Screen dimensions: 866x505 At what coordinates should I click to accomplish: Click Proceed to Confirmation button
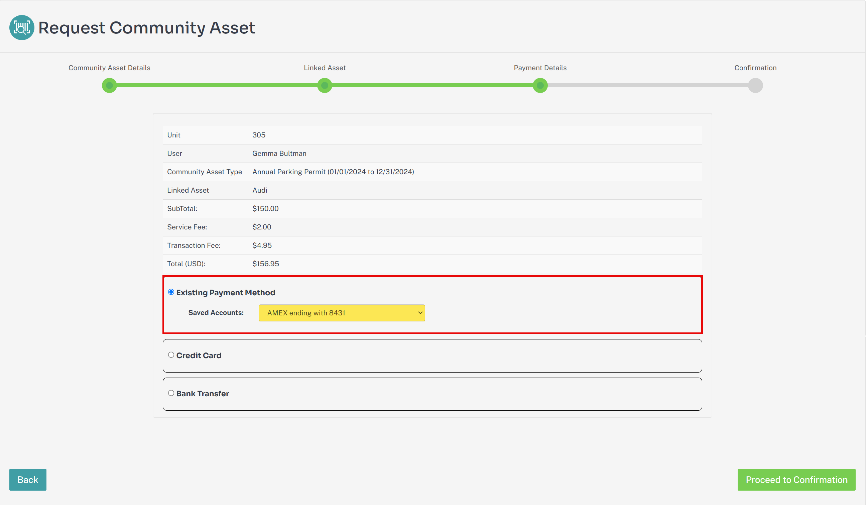click(x=796, y=480)
